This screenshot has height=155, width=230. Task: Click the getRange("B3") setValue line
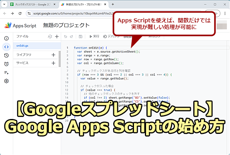(127, 97)
